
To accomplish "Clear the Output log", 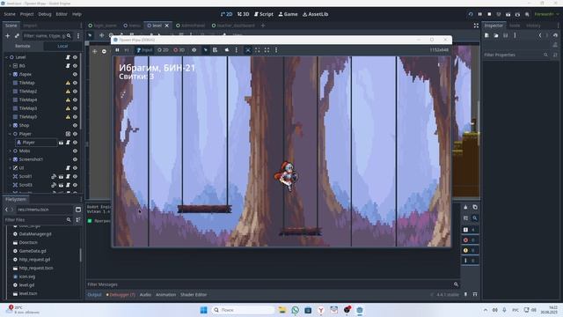I will point(465,207).
